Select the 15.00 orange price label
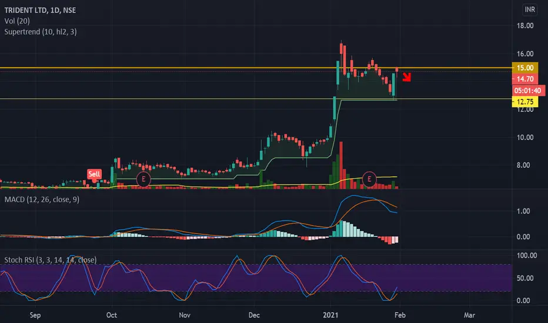The height and width of the screenshot is (323, 548). [x=525, y=68]
